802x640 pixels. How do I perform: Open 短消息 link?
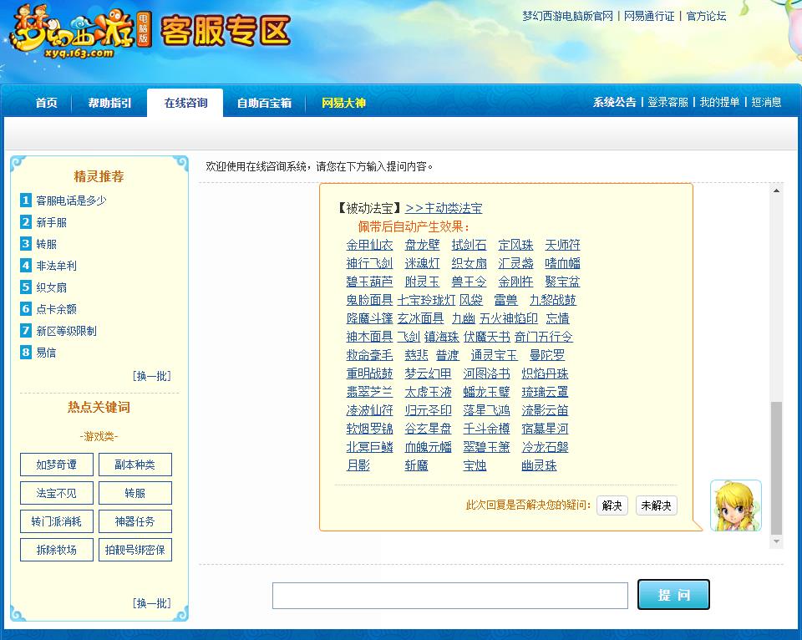766,102
